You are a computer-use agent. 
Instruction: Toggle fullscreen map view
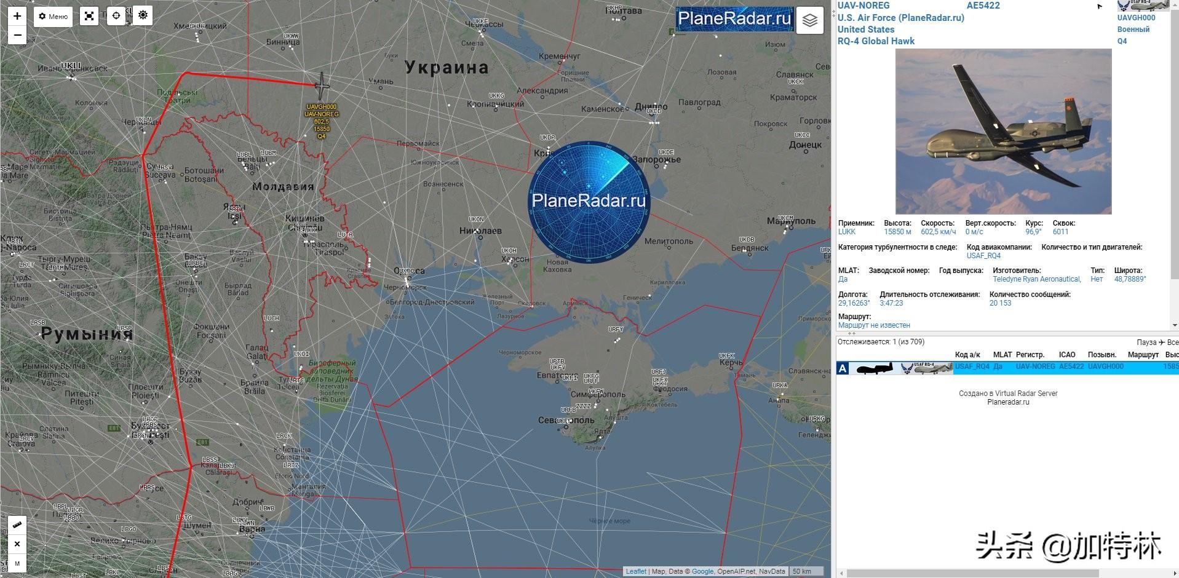pos(89,17)
